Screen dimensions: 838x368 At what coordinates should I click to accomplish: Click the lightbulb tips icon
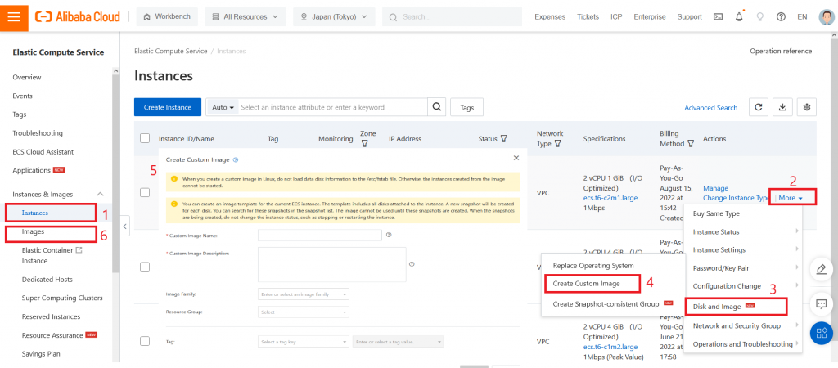point(759,16)
